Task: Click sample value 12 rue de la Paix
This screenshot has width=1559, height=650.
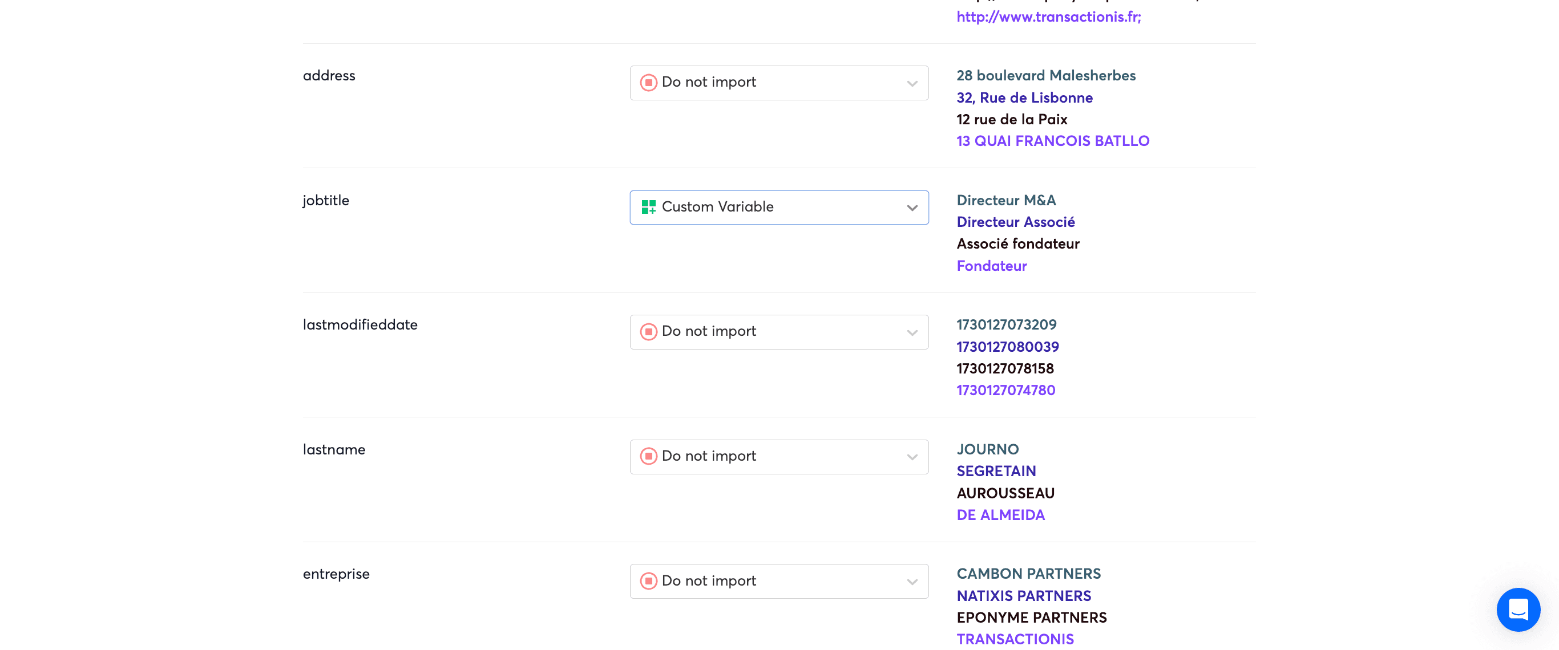Action: coord(1011,119)
